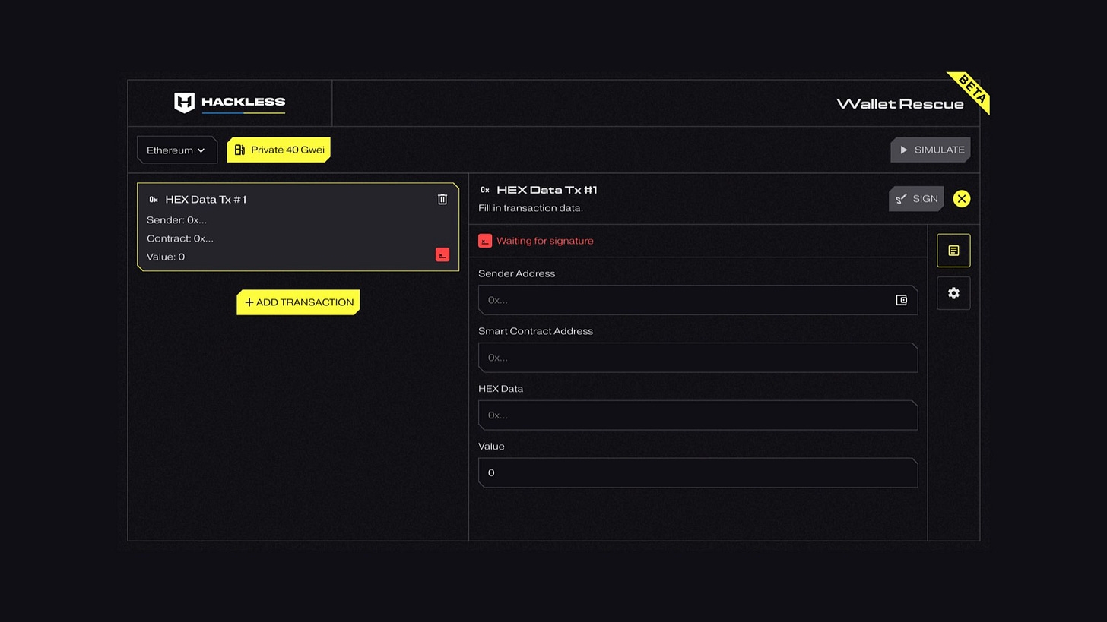
Task: Click red status icon in transaction card
Action: tap(442, 255)
